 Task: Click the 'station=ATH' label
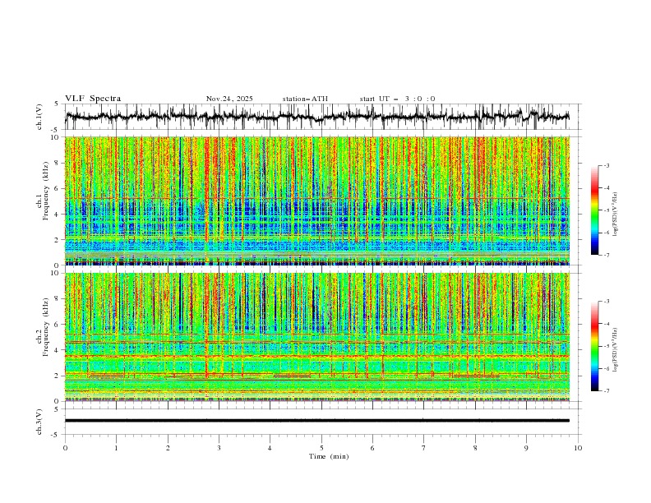point(305,99)
